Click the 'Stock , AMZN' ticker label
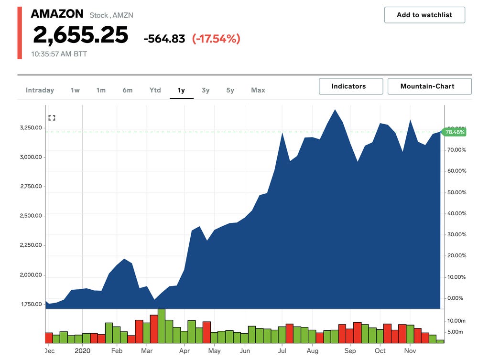The width and height of the screenshot is (478, 358). [111, 15]
